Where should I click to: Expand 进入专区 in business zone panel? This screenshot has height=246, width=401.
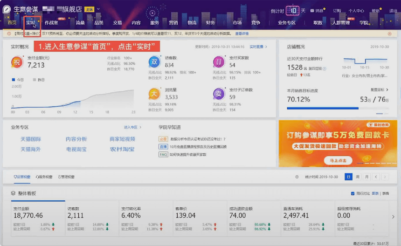132,127
